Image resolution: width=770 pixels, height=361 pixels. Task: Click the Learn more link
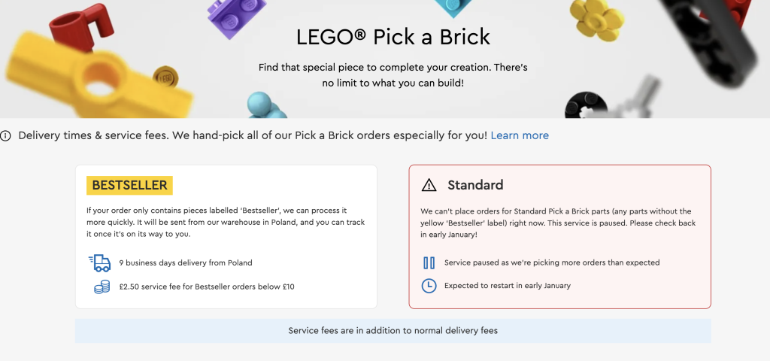(520, 135)
